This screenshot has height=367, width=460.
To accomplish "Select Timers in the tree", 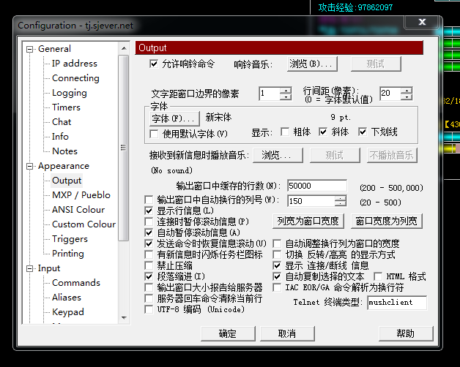I will pyautogui.click(x=66, y=107).
